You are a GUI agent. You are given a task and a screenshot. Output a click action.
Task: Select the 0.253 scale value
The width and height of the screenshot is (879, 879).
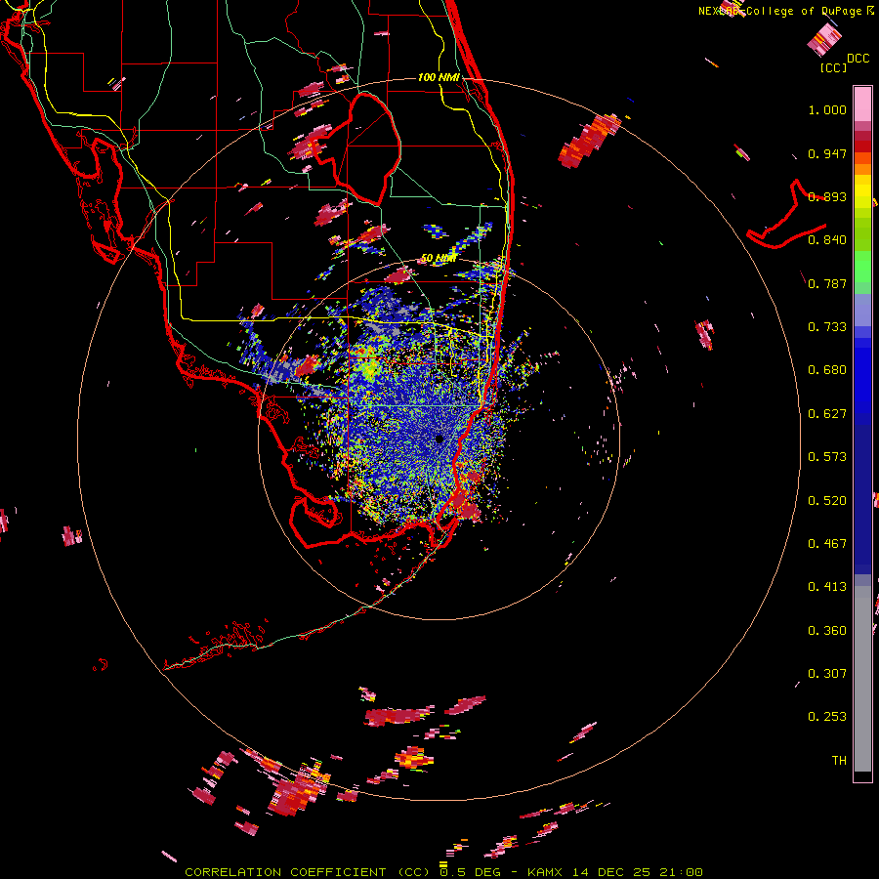pyautogui.click(x=827, y=717)
